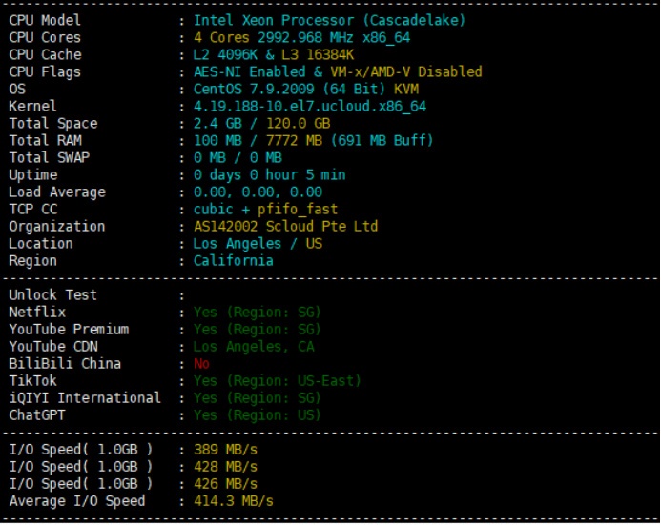
Task: Click the YouTube CDN Los Angeles, CA result
Action: (254, 347)
